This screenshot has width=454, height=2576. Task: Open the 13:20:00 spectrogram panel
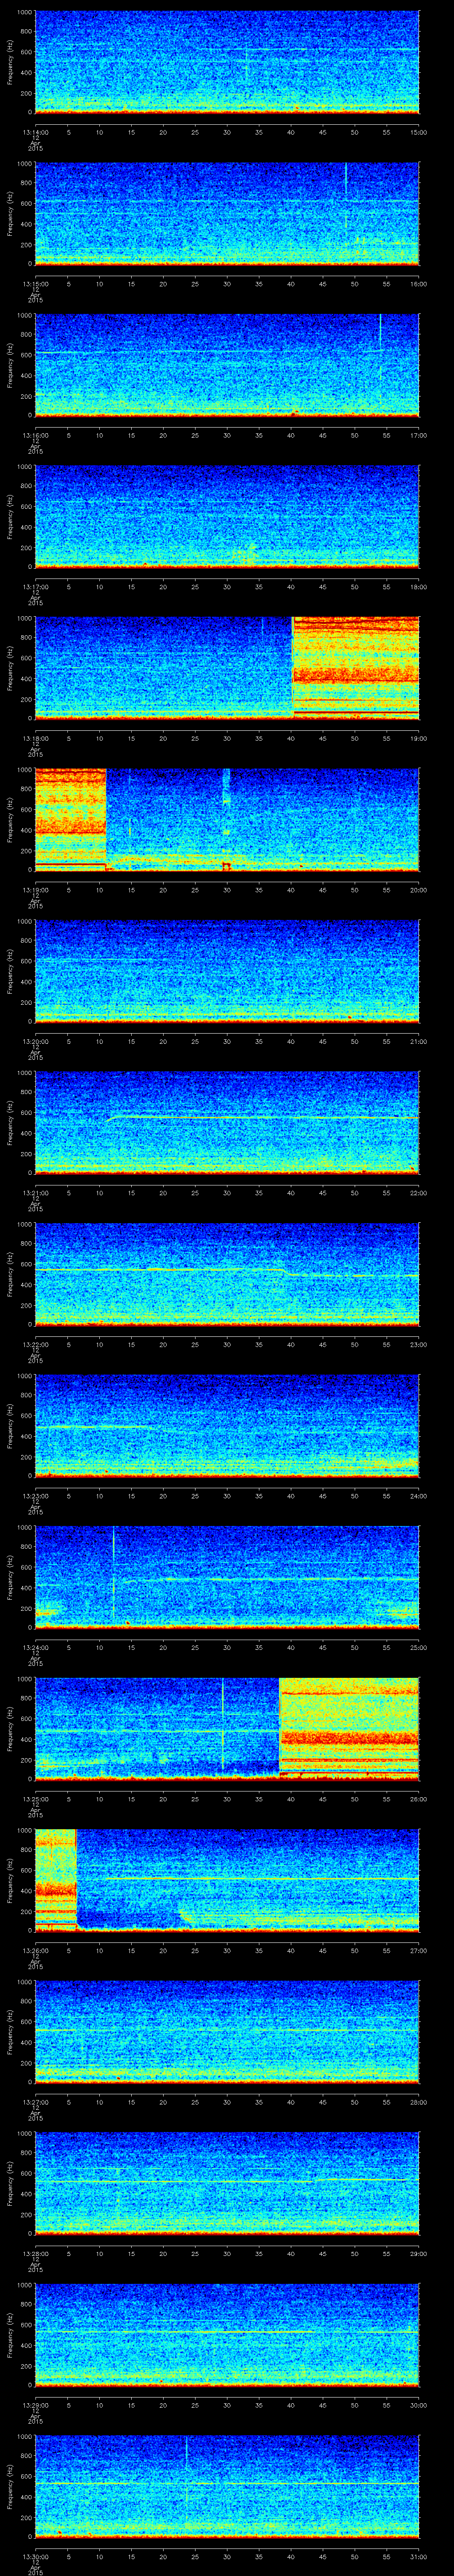227,970
